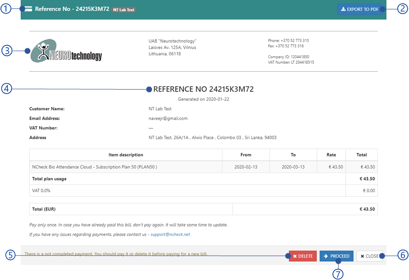
Task: Click the VAT Number LT 204418515 text
Action: pyautogui.click(x=291, y=62)
